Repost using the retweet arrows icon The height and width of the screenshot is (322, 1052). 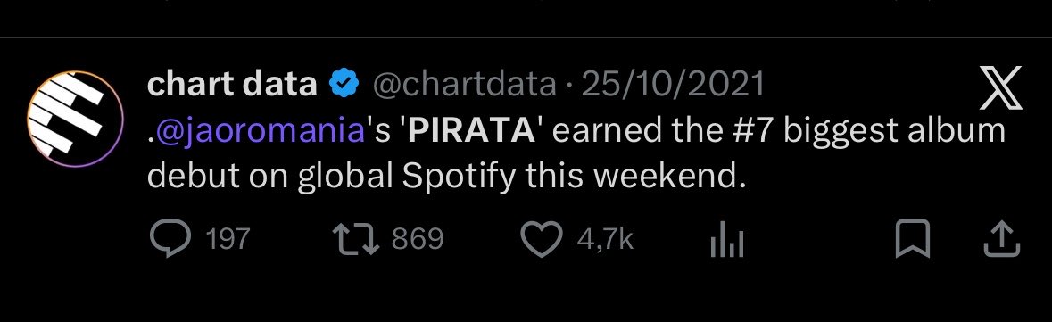click(x=357, y=239)
